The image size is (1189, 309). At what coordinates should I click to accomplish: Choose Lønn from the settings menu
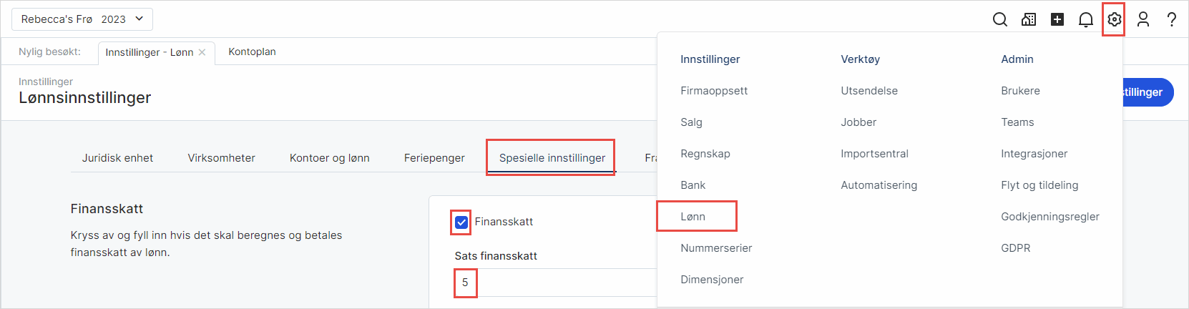[x=693, y=217]
